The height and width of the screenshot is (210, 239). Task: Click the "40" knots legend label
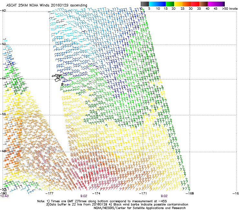click(x=207, y=9)
